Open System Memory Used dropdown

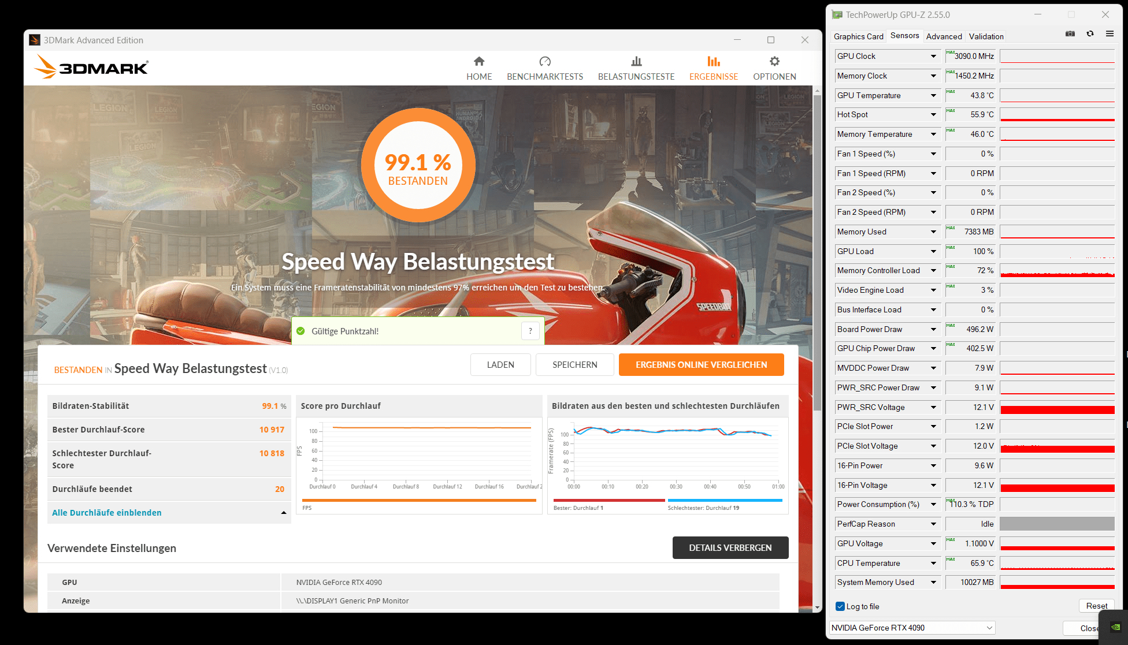(x=933, y=582)
